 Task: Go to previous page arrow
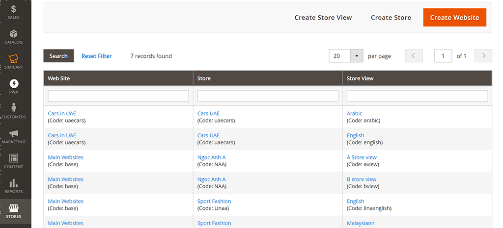click(414, 56)
